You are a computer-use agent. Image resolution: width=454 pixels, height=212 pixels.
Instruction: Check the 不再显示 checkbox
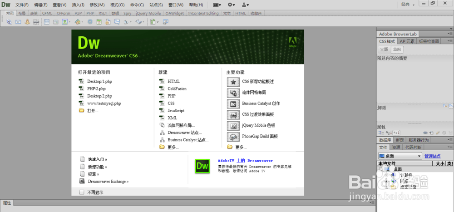82,192
